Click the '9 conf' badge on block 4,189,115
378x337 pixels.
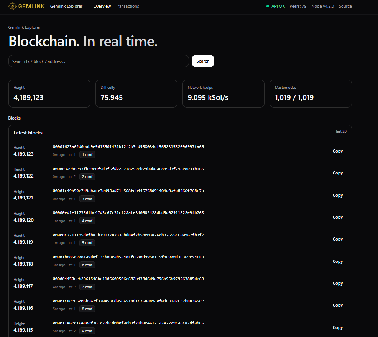coord(87,331)
